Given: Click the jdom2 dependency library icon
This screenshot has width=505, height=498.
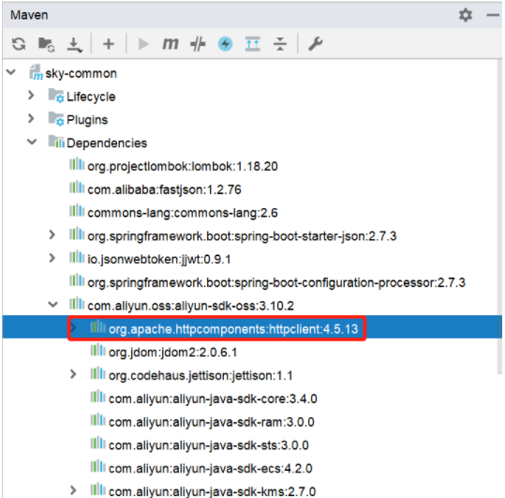Looking at the screenshot, I should click(97, 350).
